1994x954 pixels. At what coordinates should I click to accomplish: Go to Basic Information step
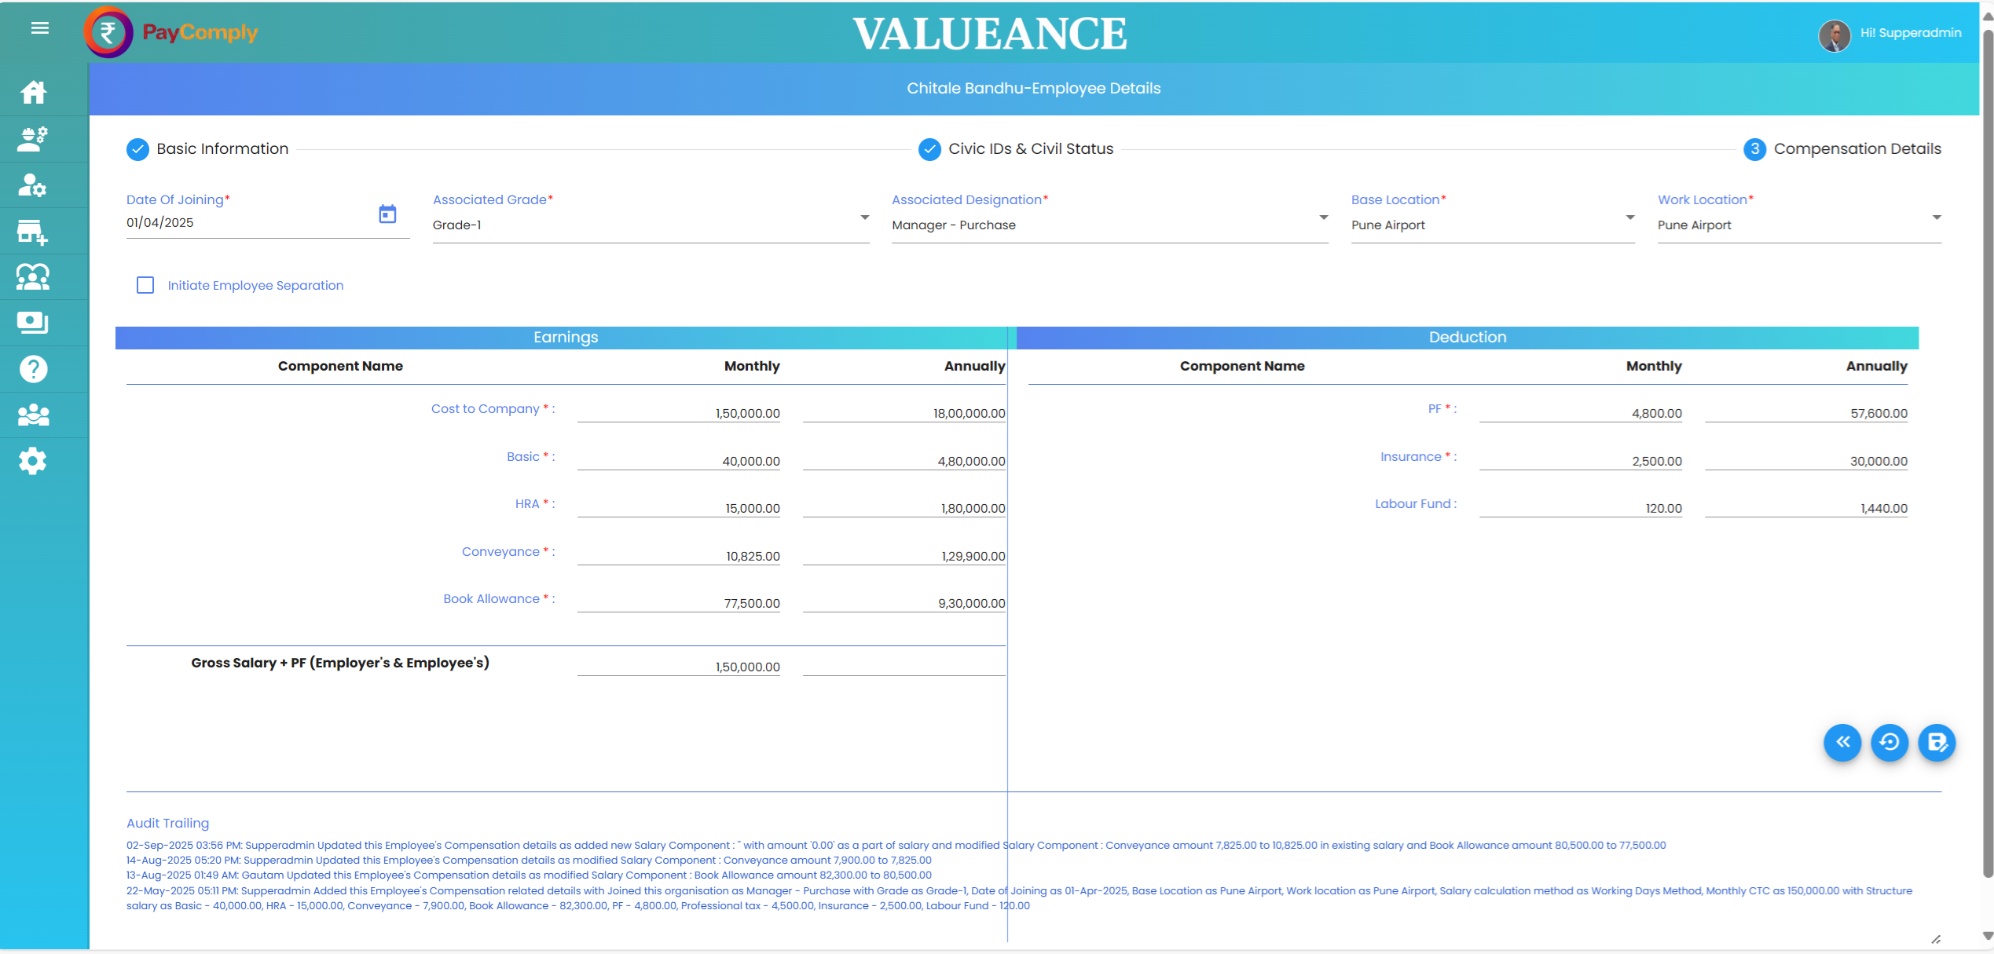(222, 148)
